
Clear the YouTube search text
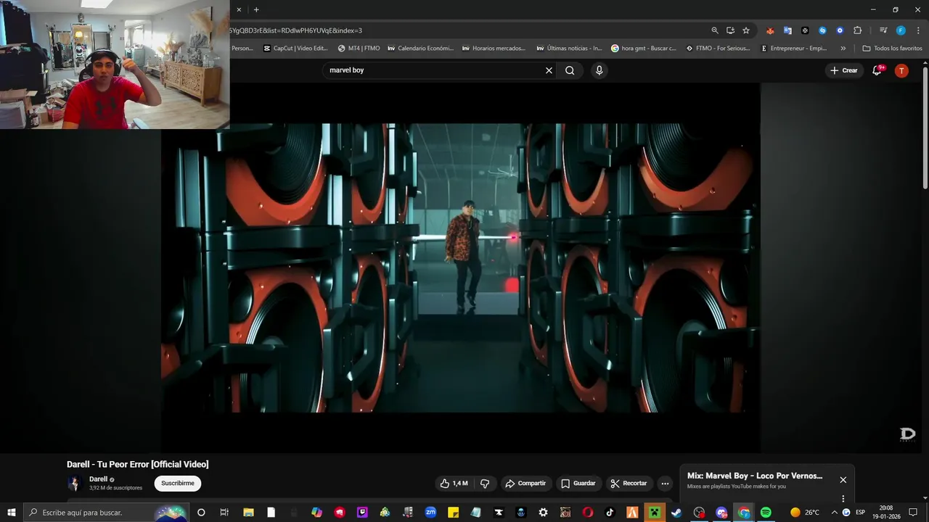tap(549, 70)
